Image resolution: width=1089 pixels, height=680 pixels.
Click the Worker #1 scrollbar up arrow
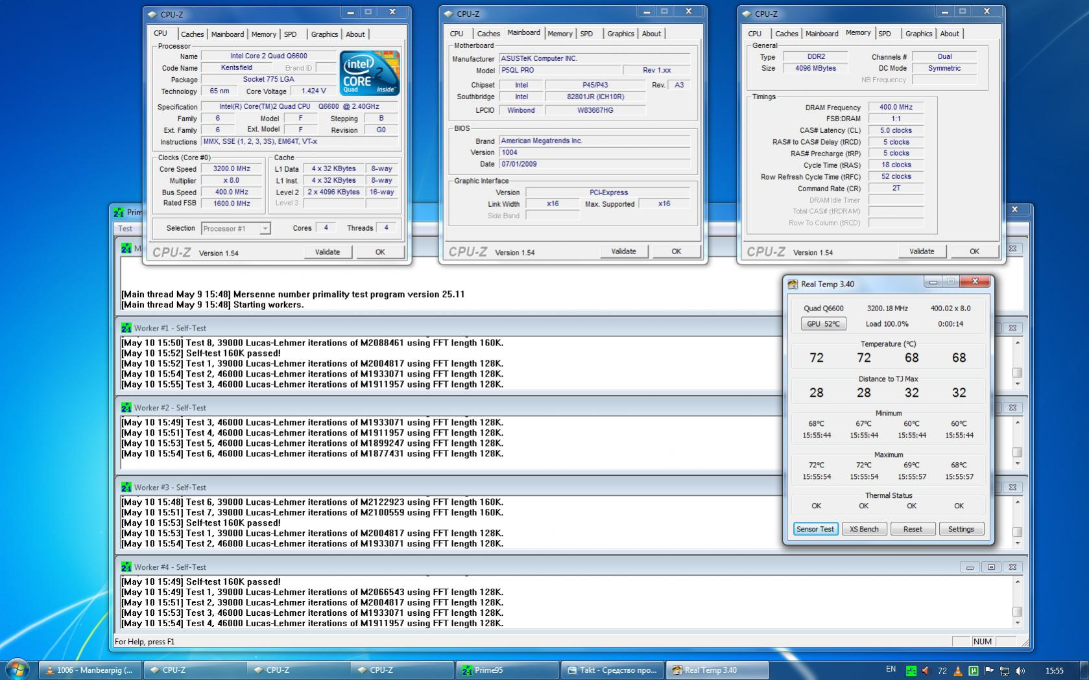point(1017,342)
